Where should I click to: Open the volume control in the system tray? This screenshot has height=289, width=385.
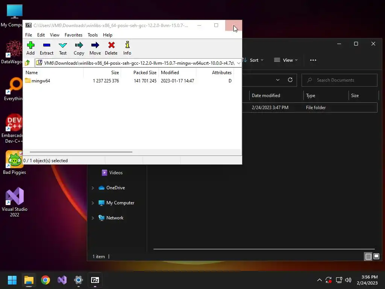pyautogui.click(x=348, y=280)
